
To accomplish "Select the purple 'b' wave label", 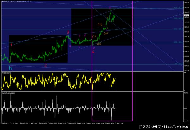I will [x=79, y=36].
